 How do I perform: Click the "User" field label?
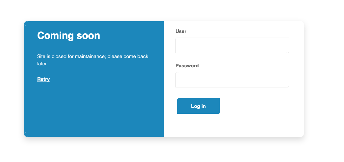(181, 31)
